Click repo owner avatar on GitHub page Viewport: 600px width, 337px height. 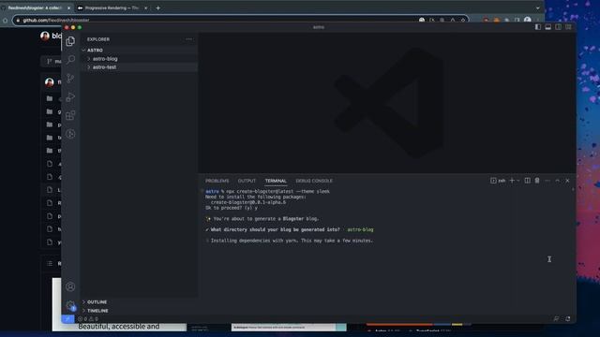pyautogui.click(x=45, y=36)
